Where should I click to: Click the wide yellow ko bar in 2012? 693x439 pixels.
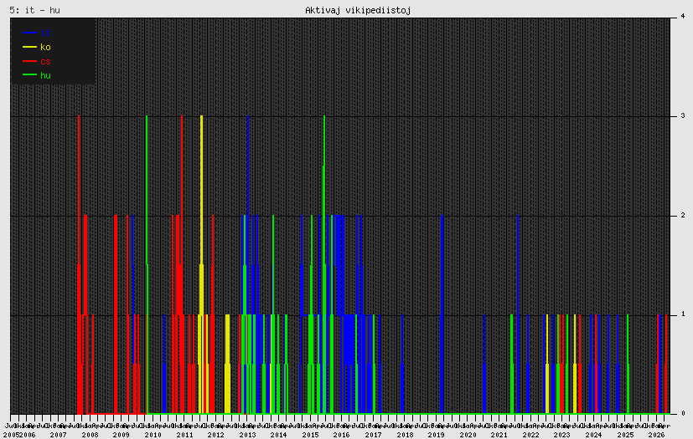pos(228,364)
